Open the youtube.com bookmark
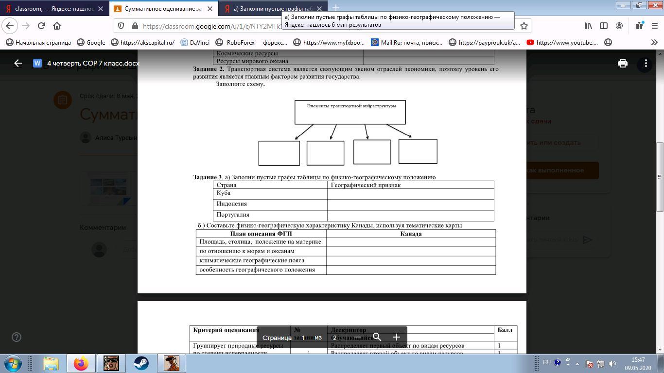The width and height of the screenshot is (664, 373). (562, 42)
